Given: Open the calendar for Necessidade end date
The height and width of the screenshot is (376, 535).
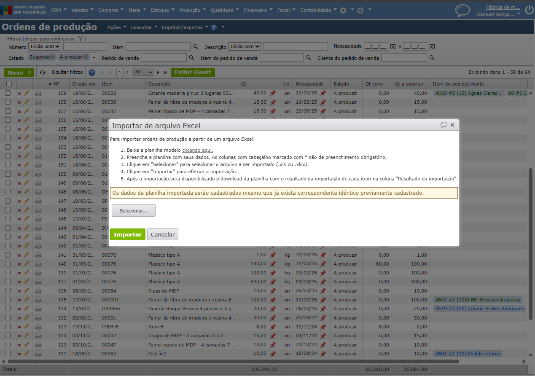Looking at the screenshot, I should click(x=432, y=46).
